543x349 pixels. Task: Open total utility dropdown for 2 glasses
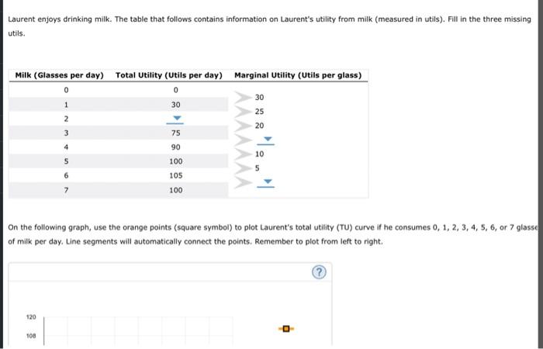coord(175,119)
